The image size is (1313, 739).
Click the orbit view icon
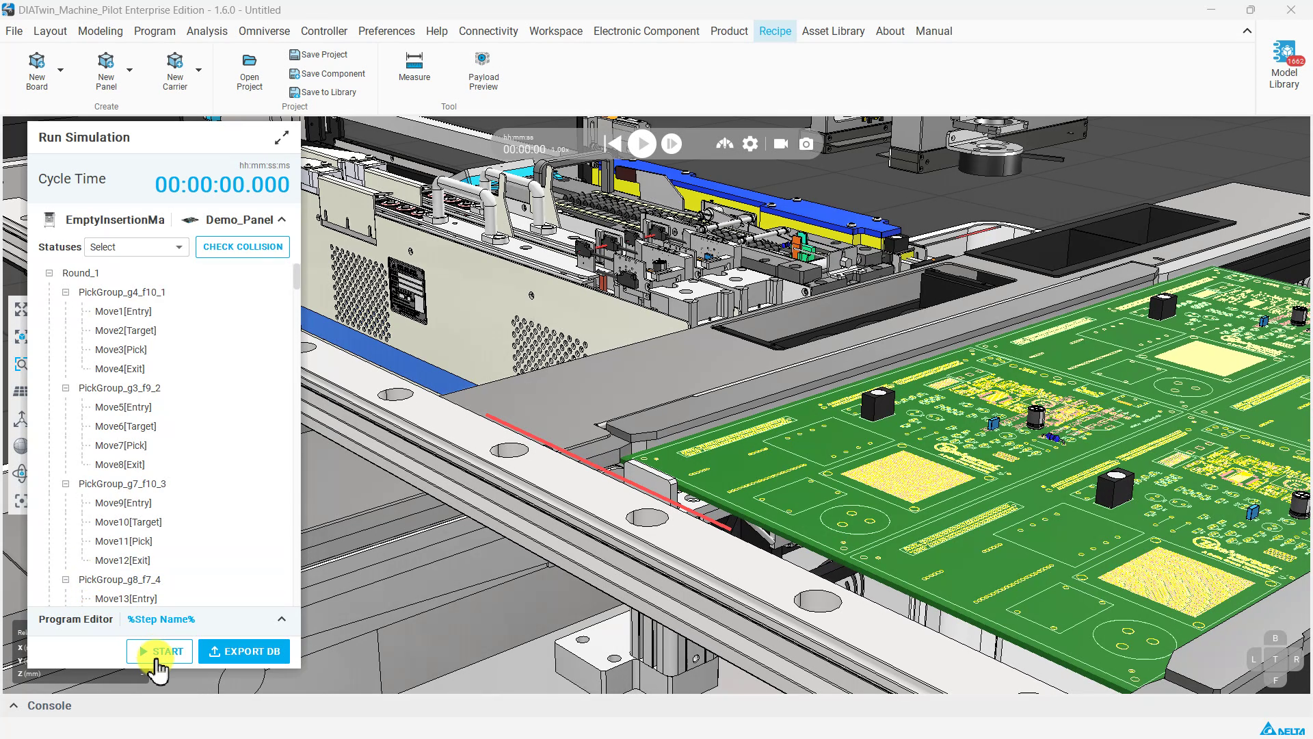point(21,474)
